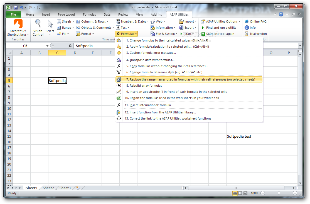Screen dimensions: 310x204
Task: Click the Redo icon in quick access toolbar
Action: click(x=30, y=8)
